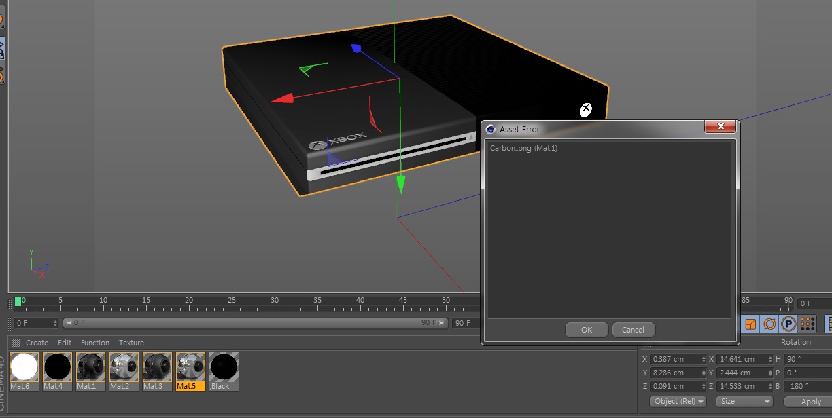Open the Object (Rel) dropdown

pos(678,401)
